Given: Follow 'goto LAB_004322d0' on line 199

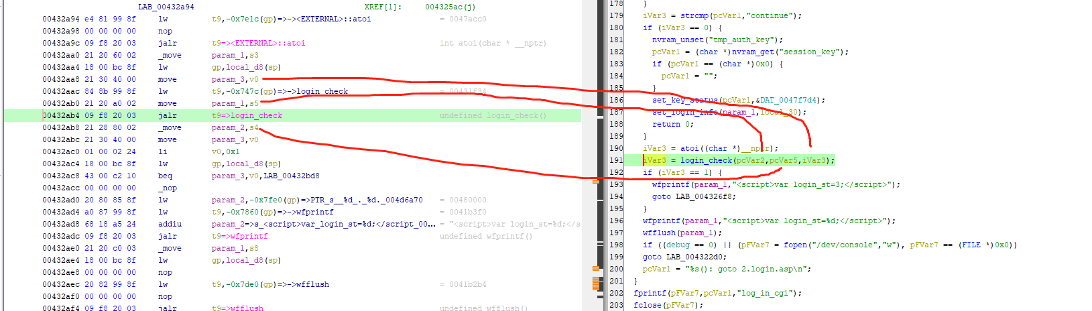Looking at the screenshot, I should [x=684, y=257].
